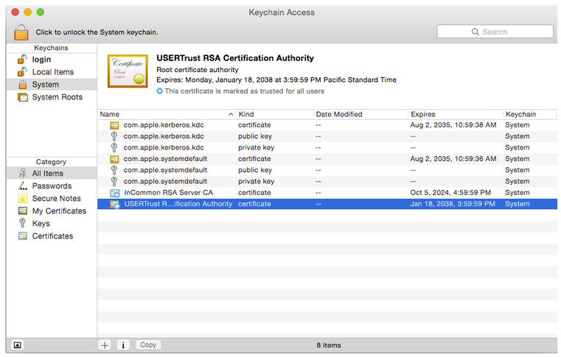The width and height of the screenshot is (561, 357).
Task: Filter by Passwords category
Action: pyautogui.click(x=52, y=185)
